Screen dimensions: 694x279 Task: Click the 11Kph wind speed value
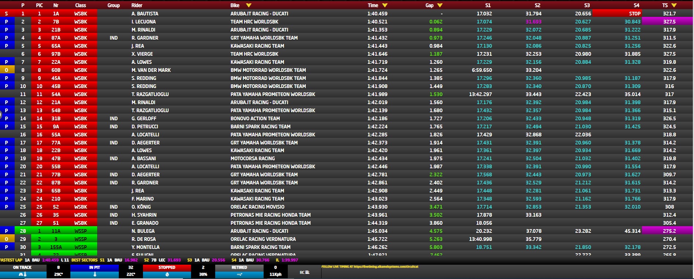[x=275, y=274]
